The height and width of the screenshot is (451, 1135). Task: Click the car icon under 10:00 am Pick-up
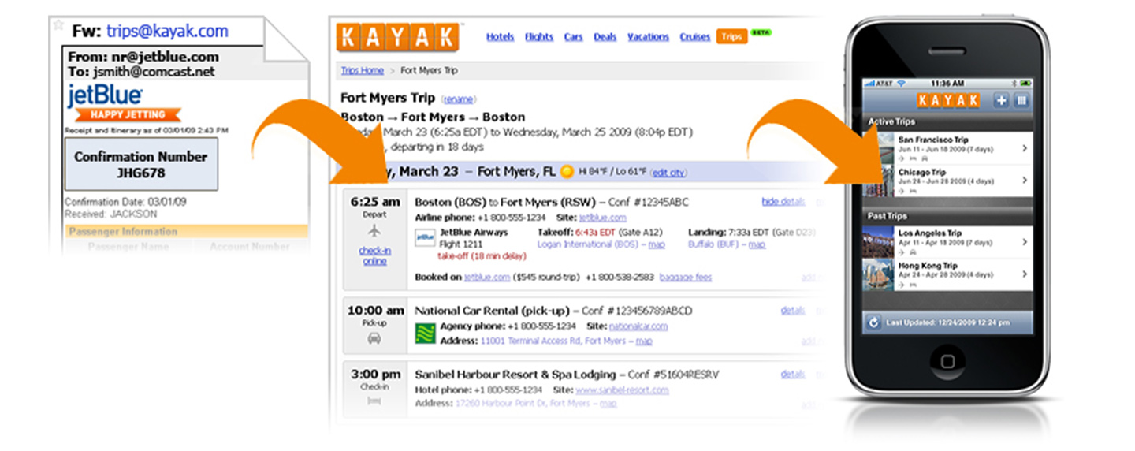(374, 338)
